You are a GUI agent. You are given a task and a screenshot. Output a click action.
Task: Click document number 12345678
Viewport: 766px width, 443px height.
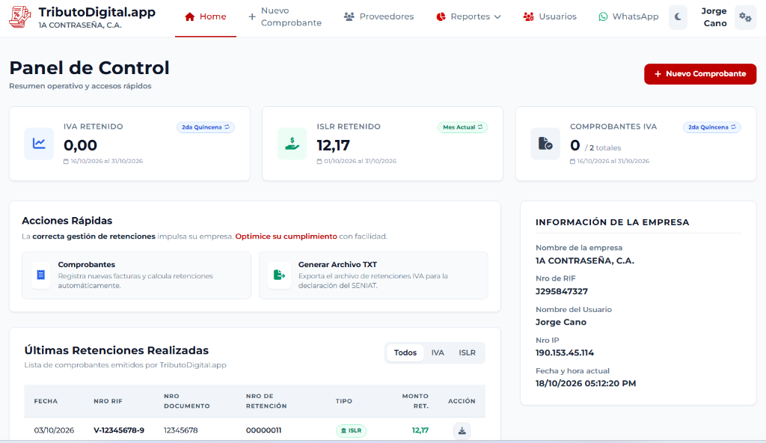click(181, 430)
